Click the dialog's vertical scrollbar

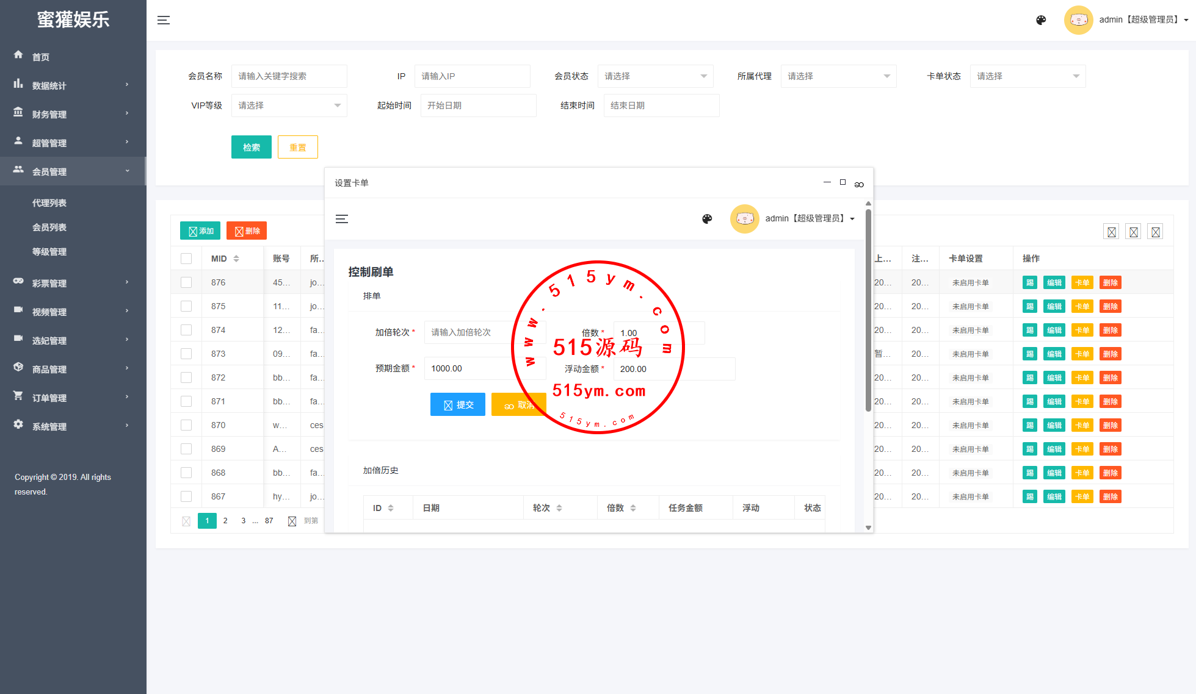(x=868, y=311)
